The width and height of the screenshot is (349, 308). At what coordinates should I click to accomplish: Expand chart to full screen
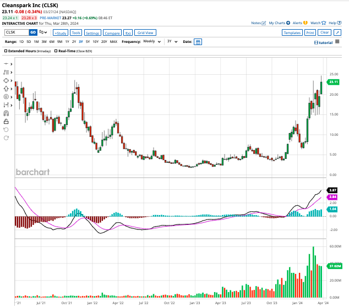click(x=337, y=32)
